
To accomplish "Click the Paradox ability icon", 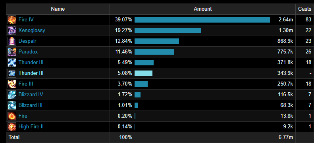I will coord(12,52).
